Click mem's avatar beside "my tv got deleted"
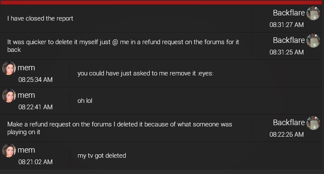Image resolution: width=324 pixels, height=174 pixels. 9,150
